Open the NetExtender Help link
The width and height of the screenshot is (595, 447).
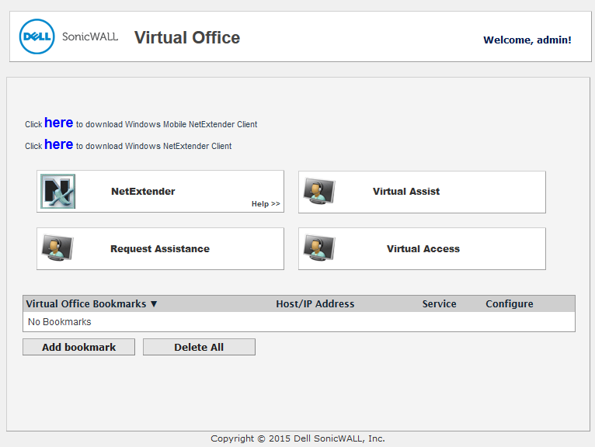pyautogui.click(x=266, y=204)
